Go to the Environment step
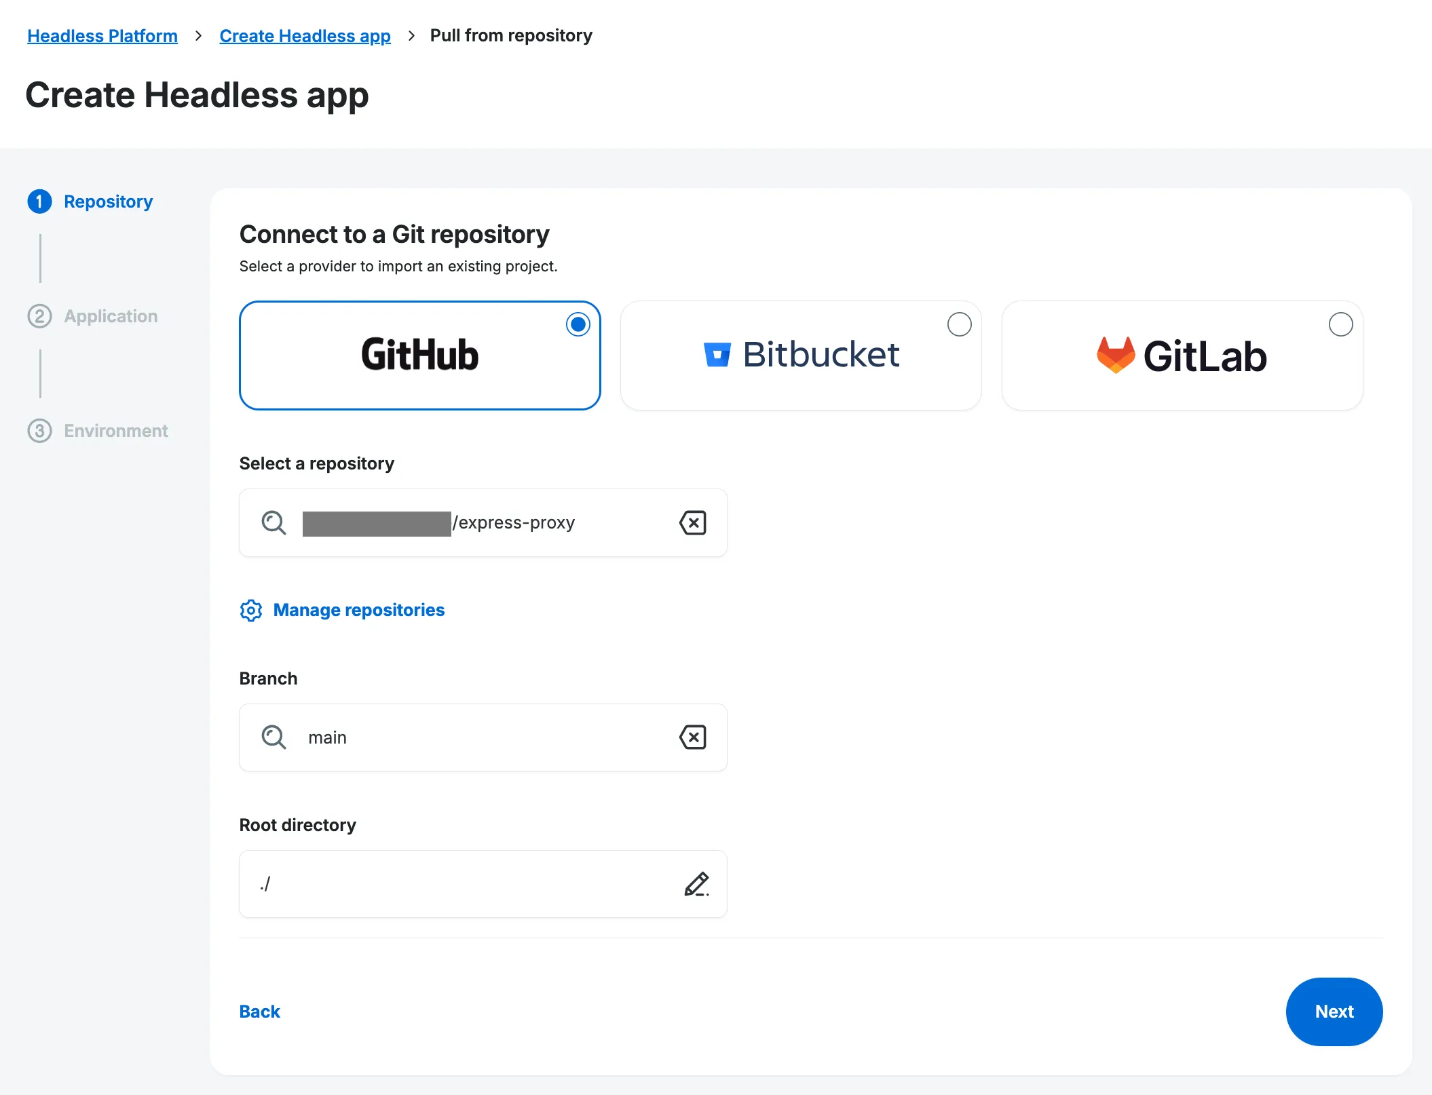 point(115,430)
